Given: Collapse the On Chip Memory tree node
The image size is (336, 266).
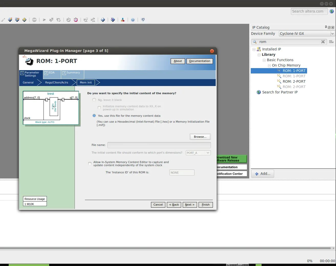Looking at the screenshot, I should [269, 66].
